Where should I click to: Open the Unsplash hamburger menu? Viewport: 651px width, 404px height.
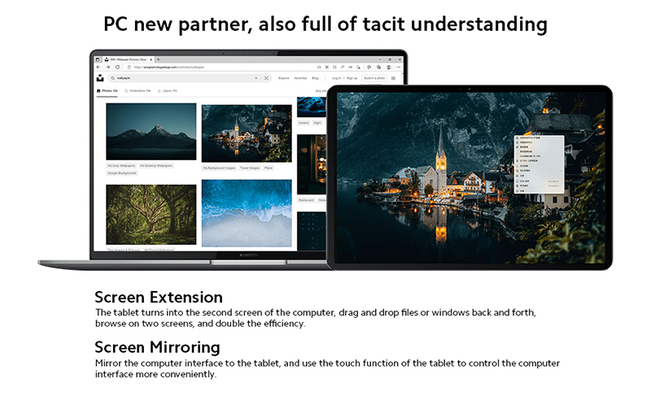393,78
